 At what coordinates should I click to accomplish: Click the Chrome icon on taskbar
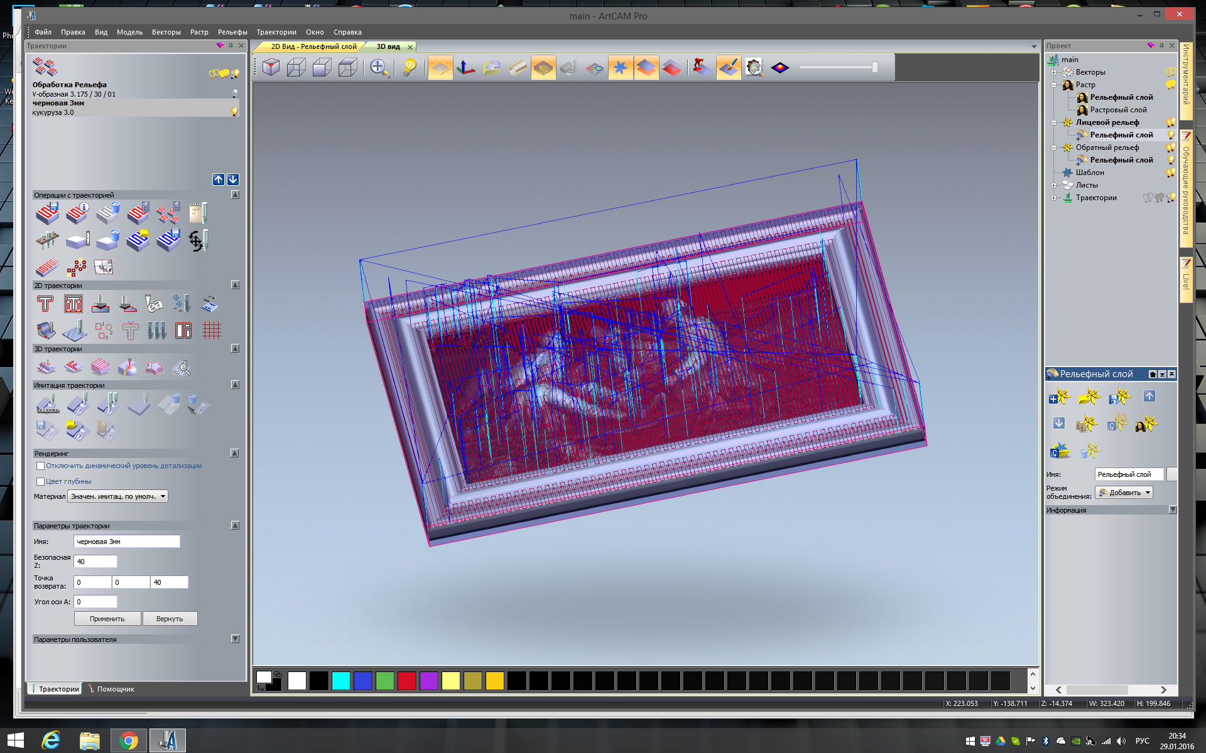129,740
